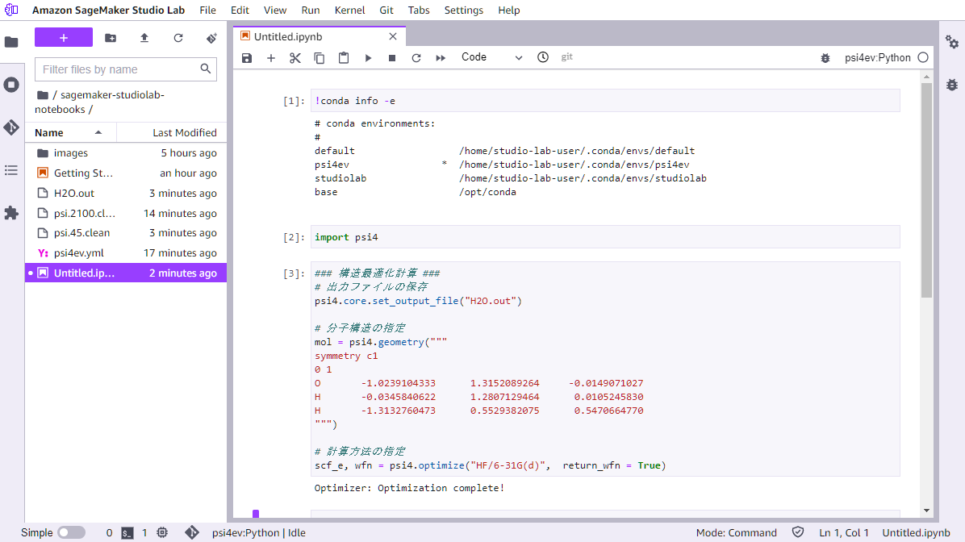Select the psi4ev.yml file
The height and width of the screenshot is (542, 965).
click(x=126, y=252)
